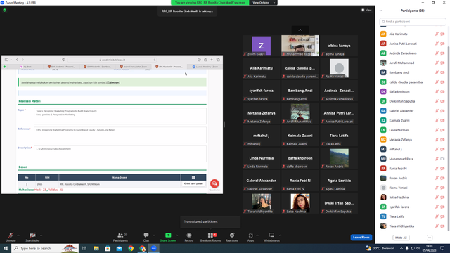This screenshot has height=253, width=450.
Task: Expand share options arrow next to Share Screen
Action: pos(176,235)
